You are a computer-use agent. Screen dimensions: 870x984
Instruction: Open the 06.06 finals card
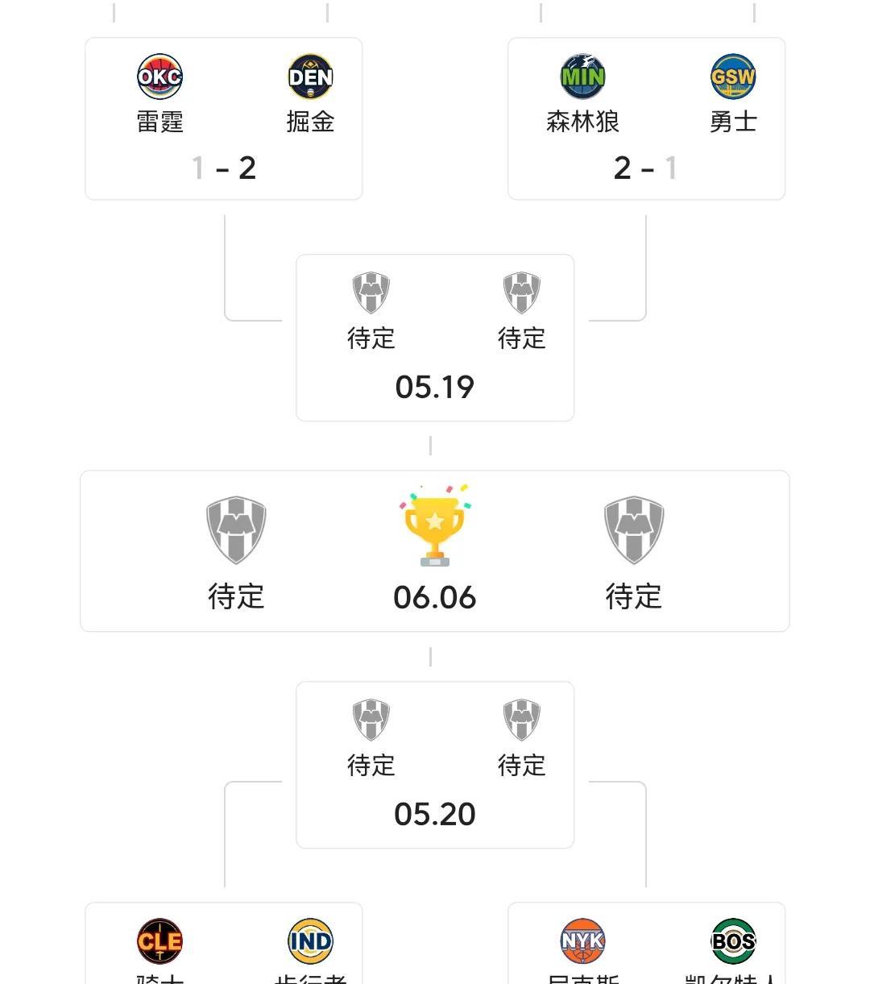pos(435,551)
